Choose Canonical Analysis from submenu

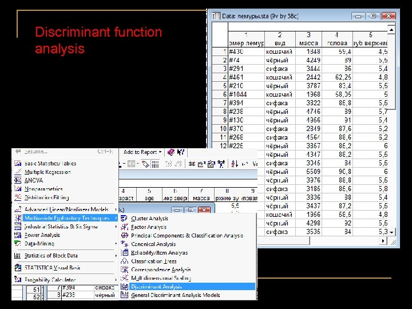click(x=153, y=244)
